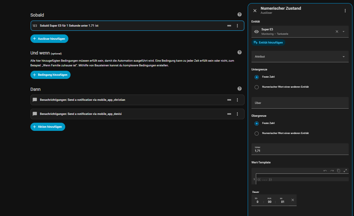Screen dimensions: 354x216
Task: Click Auslöser hinzufügen button
Action: [x=49, y=39]
